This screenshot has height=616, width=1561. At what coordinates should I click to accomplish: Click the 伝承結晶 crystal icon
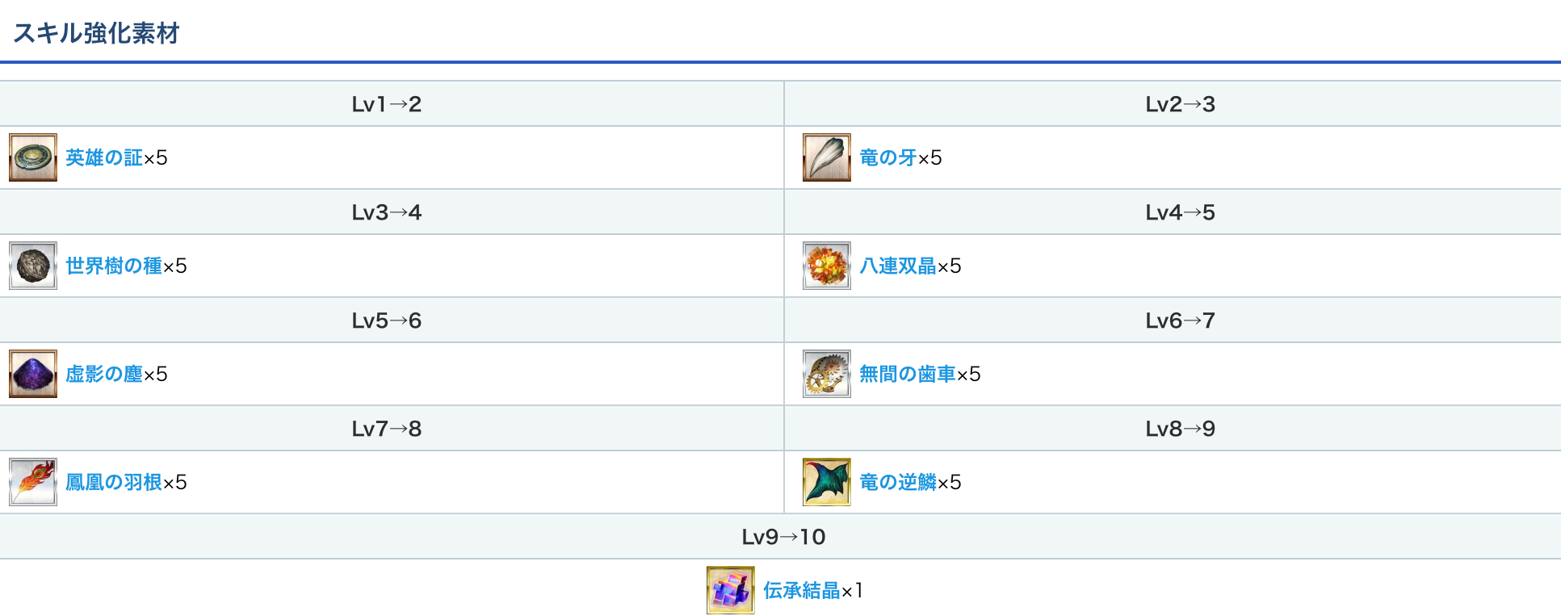[x=731, y=590]
